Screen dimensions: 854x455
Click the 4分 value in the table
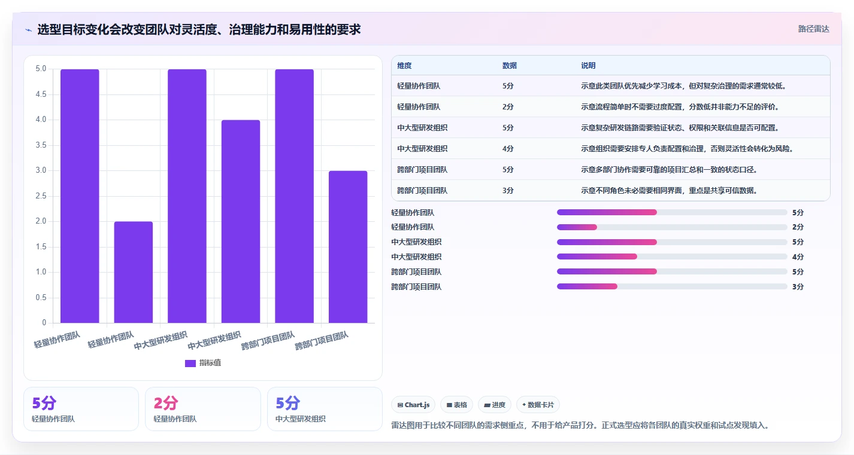click(x=508, y=149)
